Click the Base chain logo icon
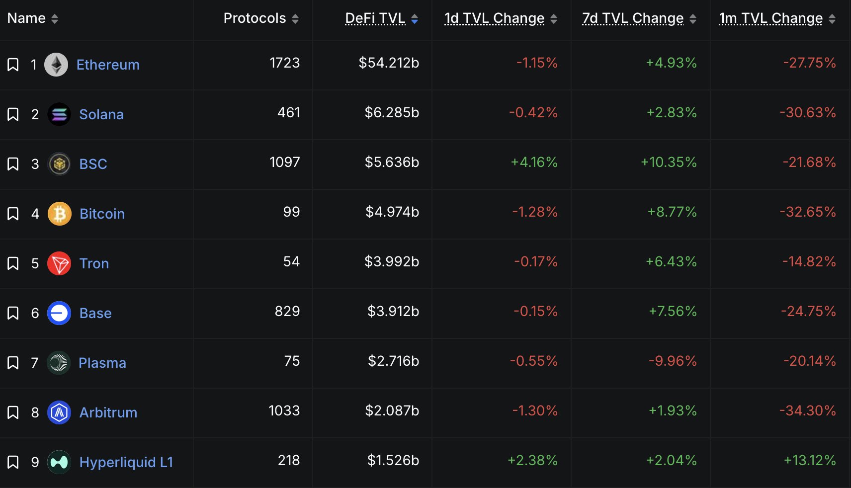Screen dimensions: 851x488 coord(59,313)
